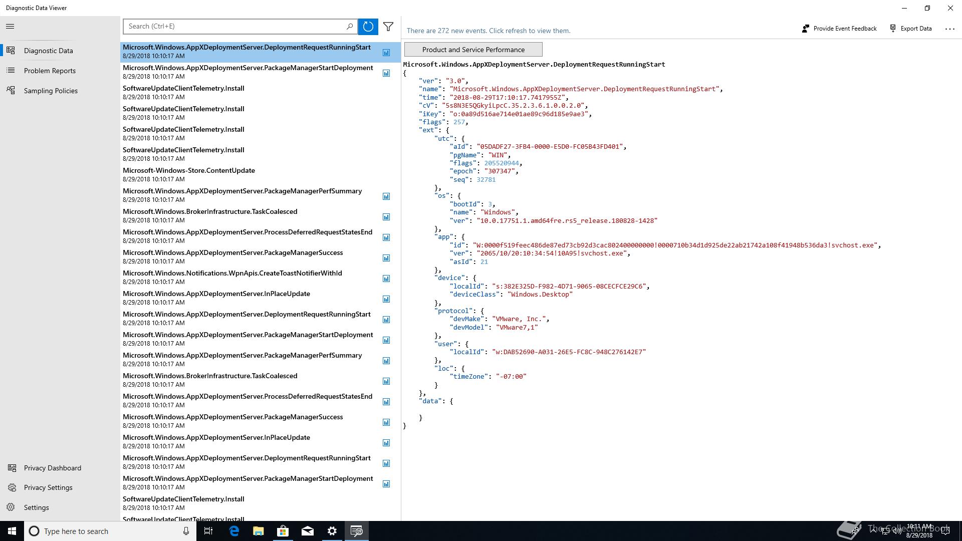
Task: Open Windows Start menu
Action: pyautogui.click(x=12, y=531)
